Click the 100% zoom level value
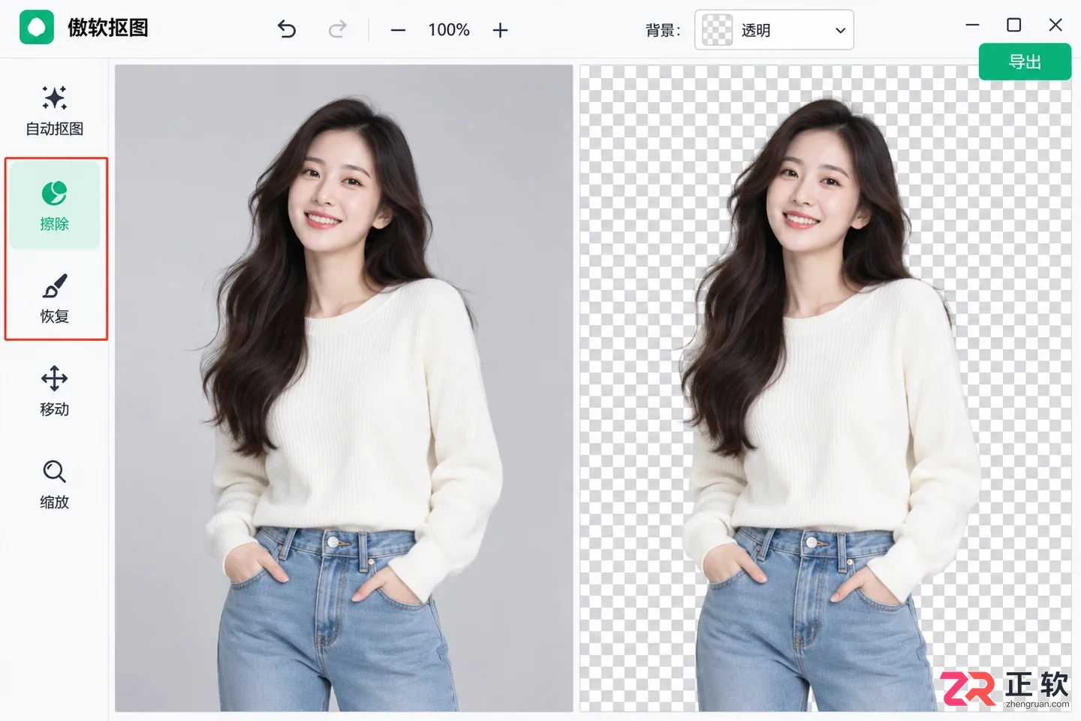Screen dimensions: 1081x721 coord(449,30)
